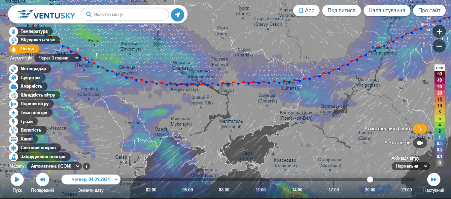Viewport: 451px width, 199px height.
Task: Click the Поділитися share button
Action: coord(341,11)
